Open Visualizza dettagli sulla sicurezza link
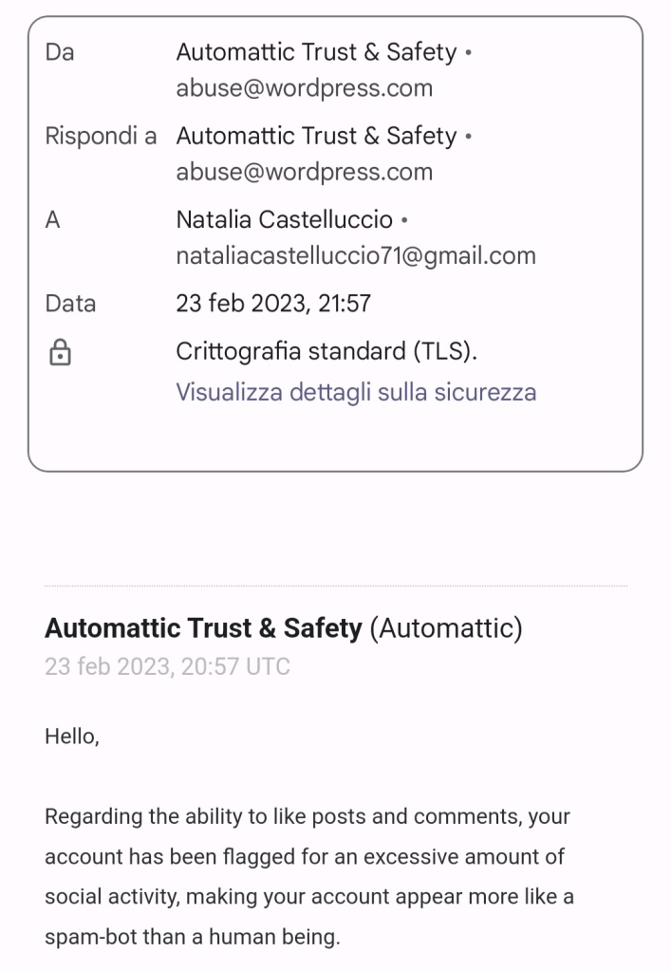 click(356, 392)
